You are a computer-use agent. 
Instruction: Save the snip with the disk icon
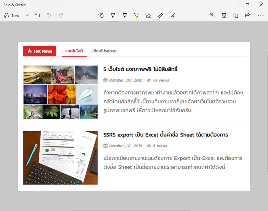pyautogui.click(x=224, y=15)
